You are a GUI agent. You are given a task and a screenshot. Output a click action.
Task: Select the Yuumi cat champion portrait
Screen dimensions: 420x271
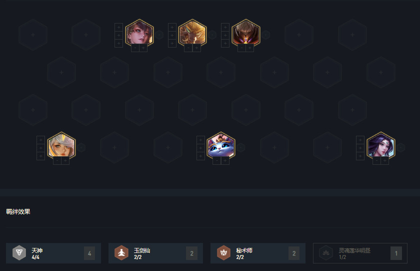click(220, 145)
